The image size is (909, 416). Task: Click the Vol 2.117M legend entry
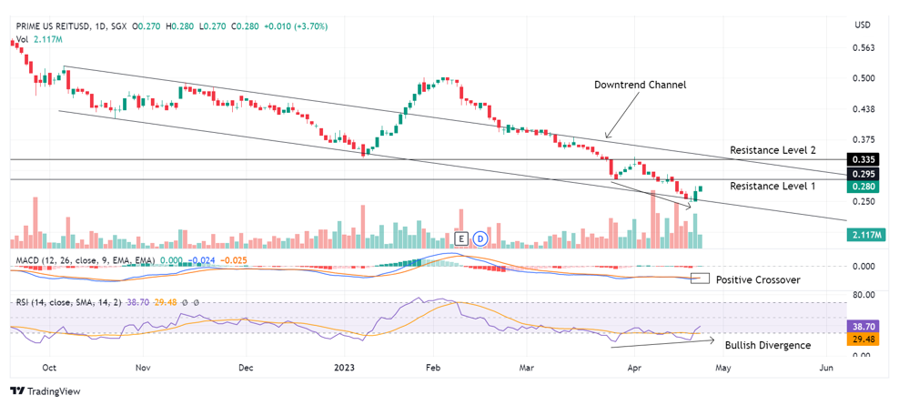[39, 39]
